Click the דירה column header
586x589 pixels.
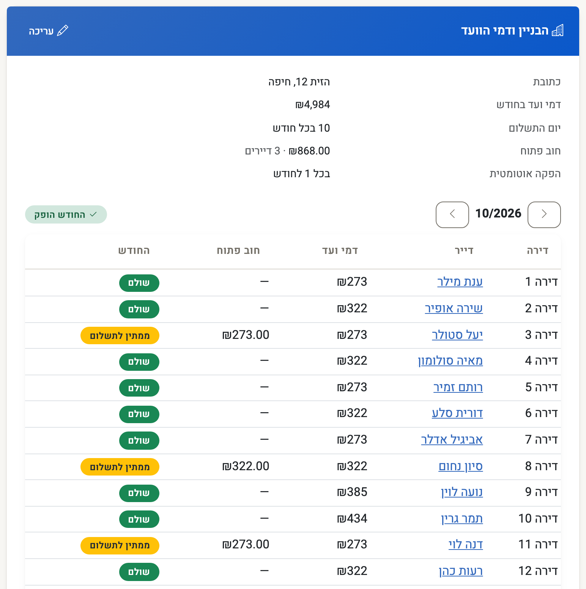[x=537, y=250]
